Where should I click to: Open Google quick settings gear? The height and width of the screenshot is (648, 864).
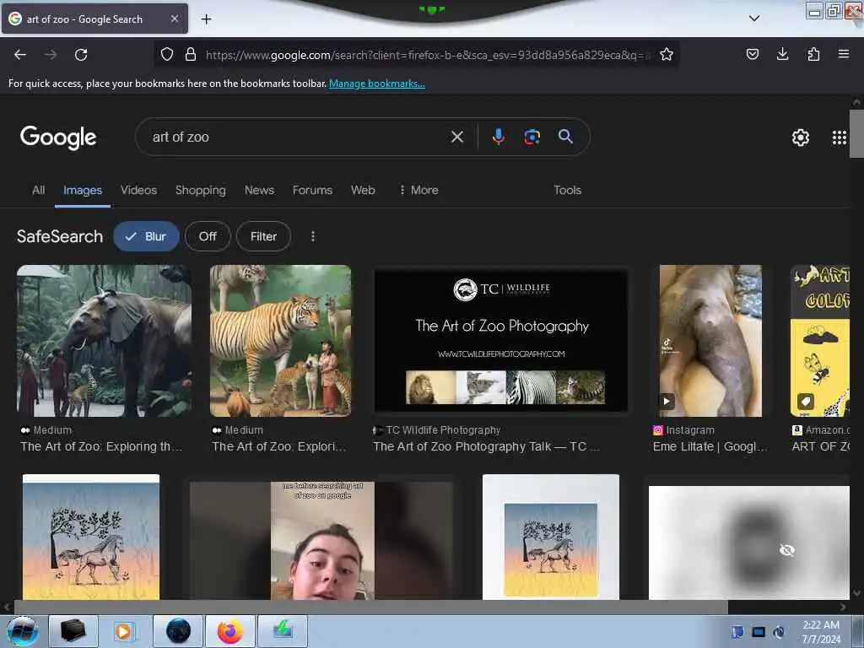(x=800, y=138)
